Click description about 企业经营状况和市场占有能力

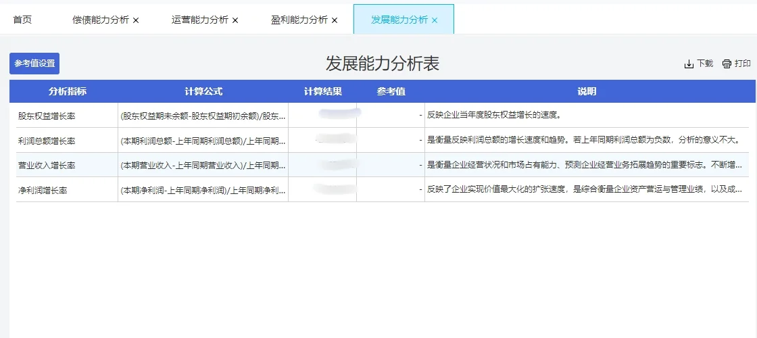pos(585,165)
